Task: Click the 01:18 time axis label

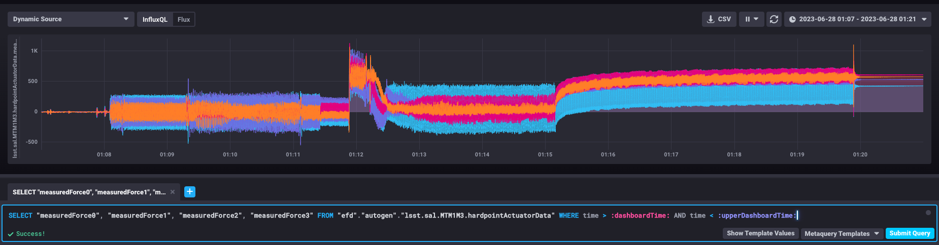Action: [x=734, y=154]
